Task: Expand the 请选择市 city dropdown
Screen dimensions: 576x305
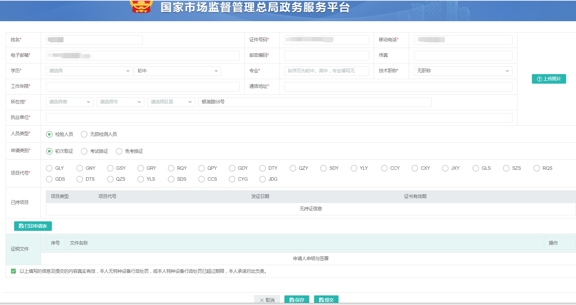Action: (120, 102)
